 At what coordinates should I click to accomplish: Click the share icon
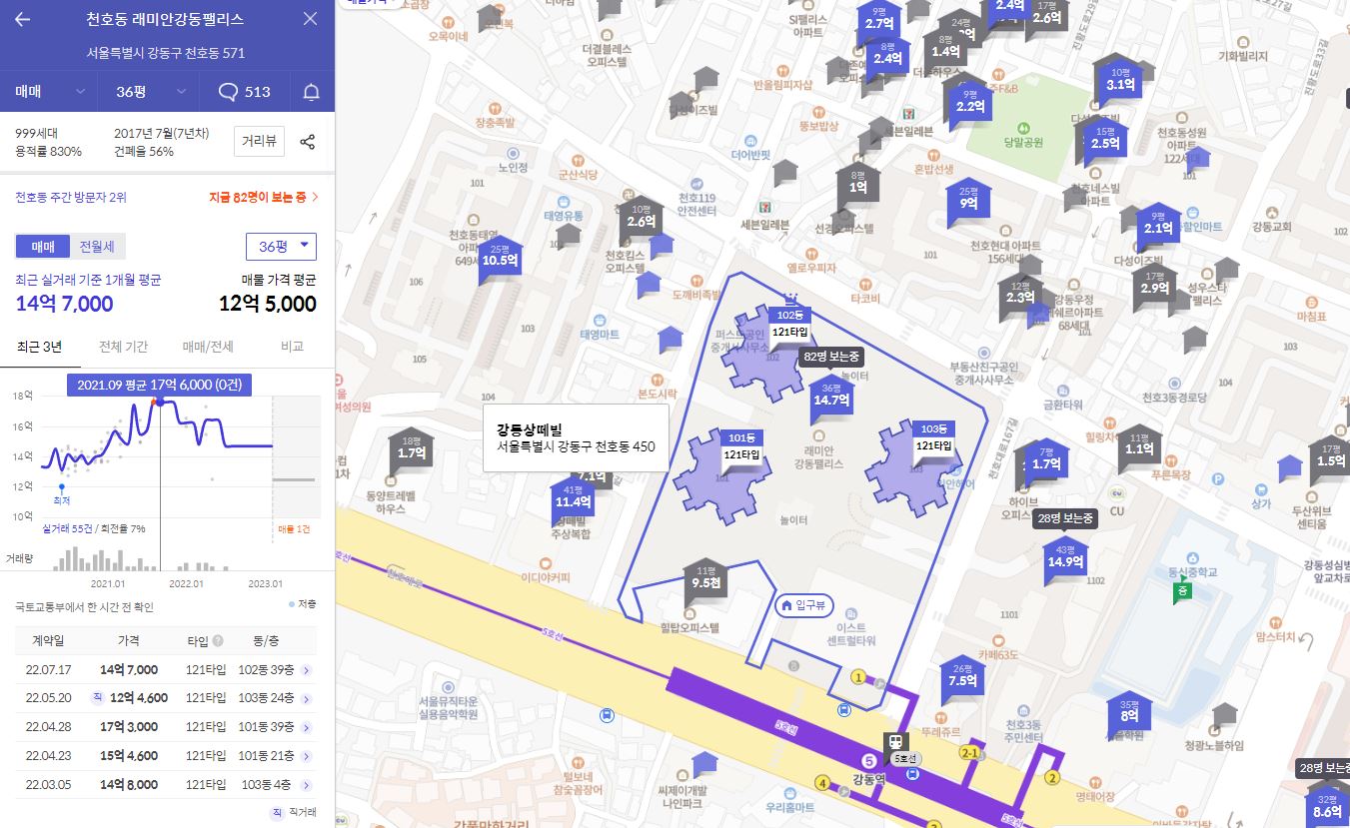coord(308,141)
